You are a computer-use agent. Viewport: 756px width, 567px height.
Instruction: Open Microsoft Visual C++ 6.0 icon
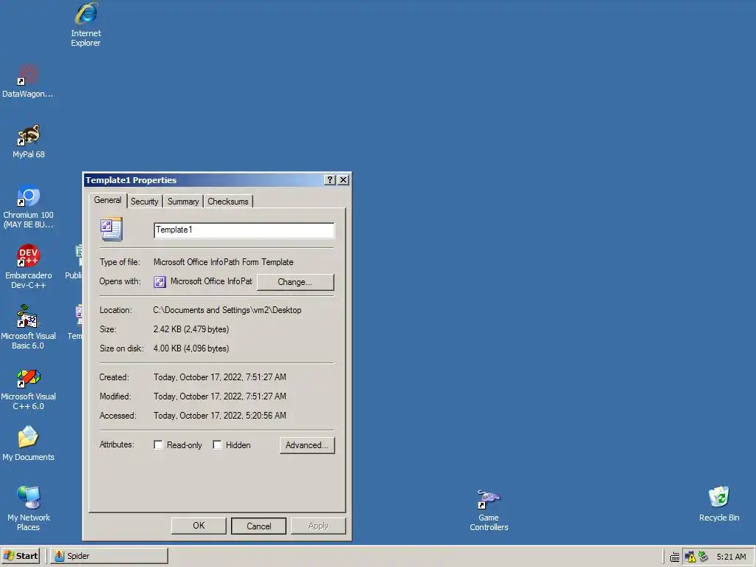point(29,388)
